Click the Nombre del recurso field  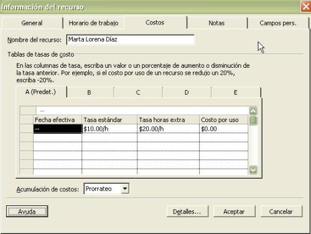pyautogui.click(x=131, y=40)
